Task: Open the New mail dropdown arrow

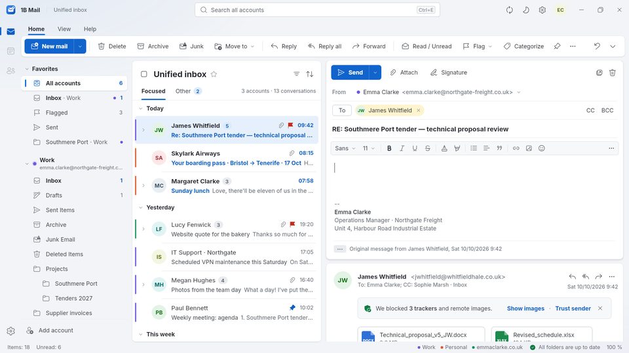Action: (x=80, y=46)
